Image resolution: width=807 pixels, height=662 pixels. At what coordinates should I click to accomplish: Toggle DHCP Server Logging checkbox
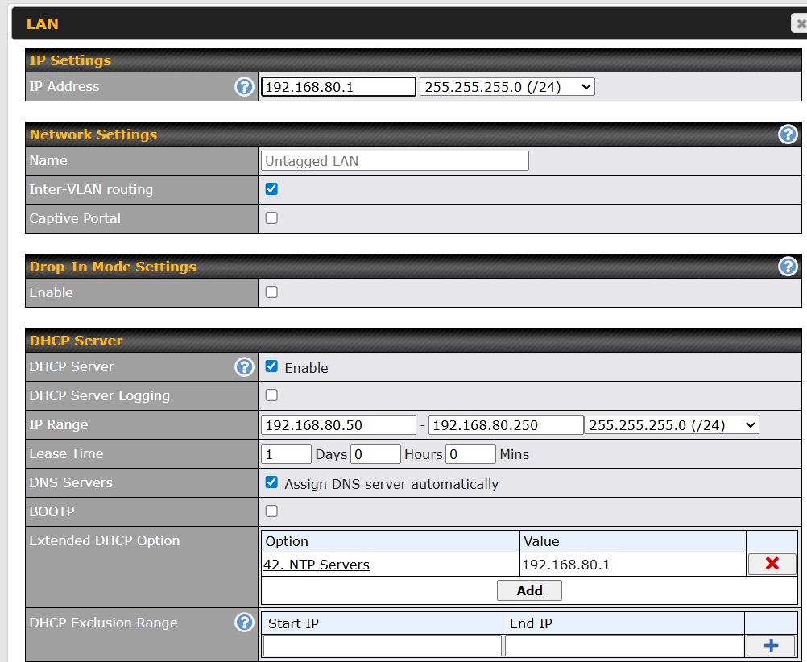(x=271, y=395)
